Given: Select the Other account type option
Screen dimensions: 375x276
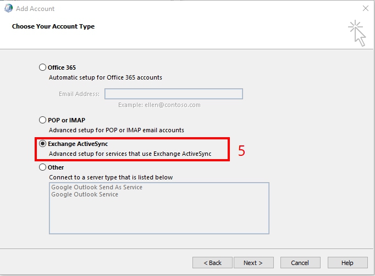Looking at the screenshot, I should (x=42, y=167).
